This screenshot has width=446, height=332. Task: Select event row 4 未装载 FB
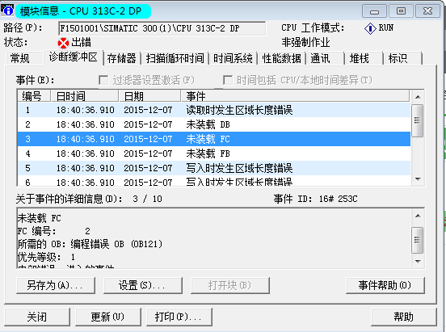pos(214,153)
